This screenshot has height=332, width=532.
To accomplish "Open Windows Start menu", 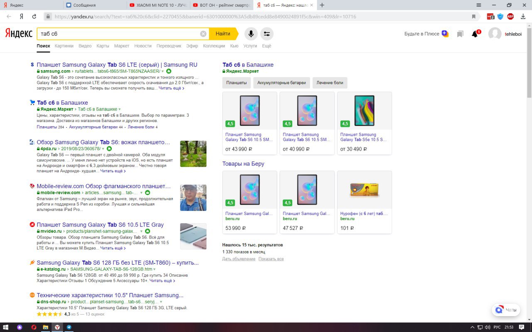I will pyautogui.click(x=7, y=327).
